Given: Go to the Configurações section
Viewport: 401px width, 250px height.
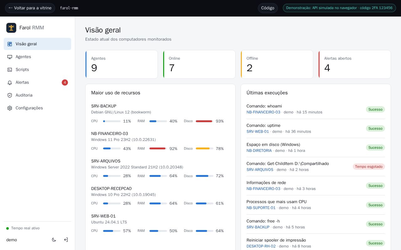Looking at the screenshot, I should [x=37, y=108].
